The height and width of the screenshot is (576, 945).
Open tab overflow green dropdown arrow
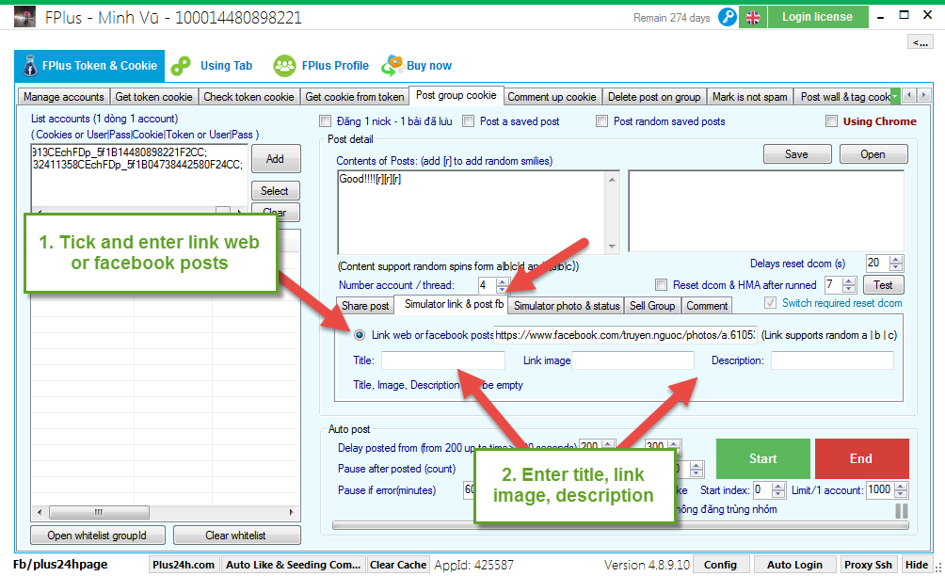[x=895, y=96]
